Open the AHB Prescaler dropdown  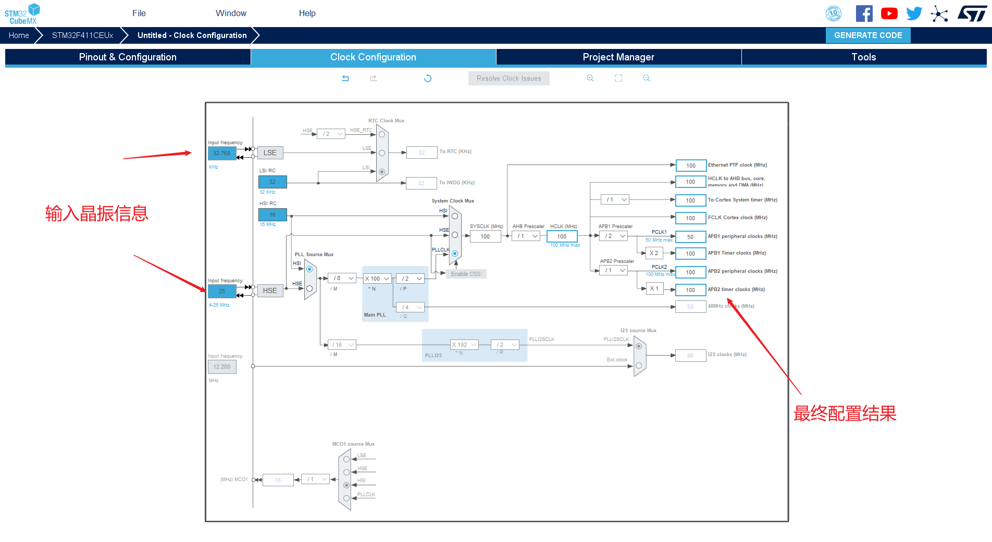tap(526, 236)
